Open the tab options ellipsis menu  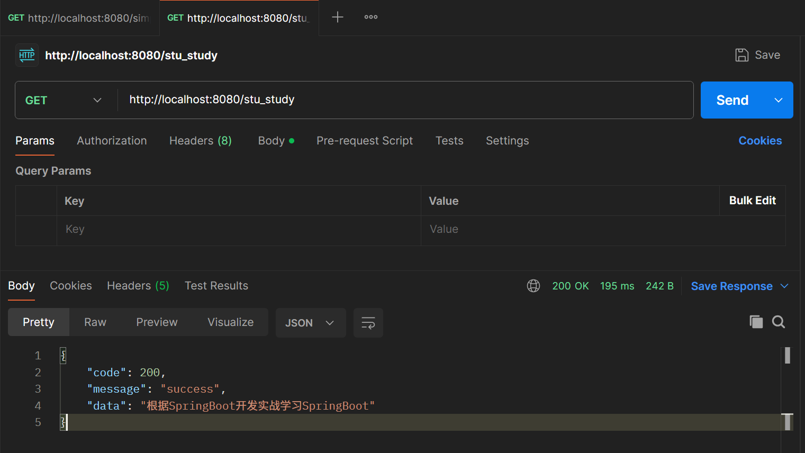click(371, 17)
